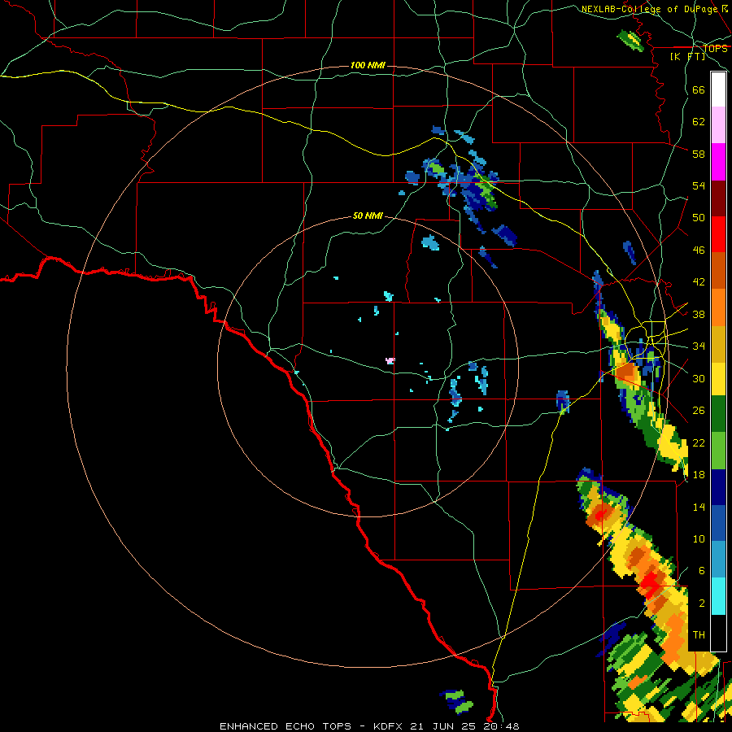Click the "58" legend value

tap(699, 154)
